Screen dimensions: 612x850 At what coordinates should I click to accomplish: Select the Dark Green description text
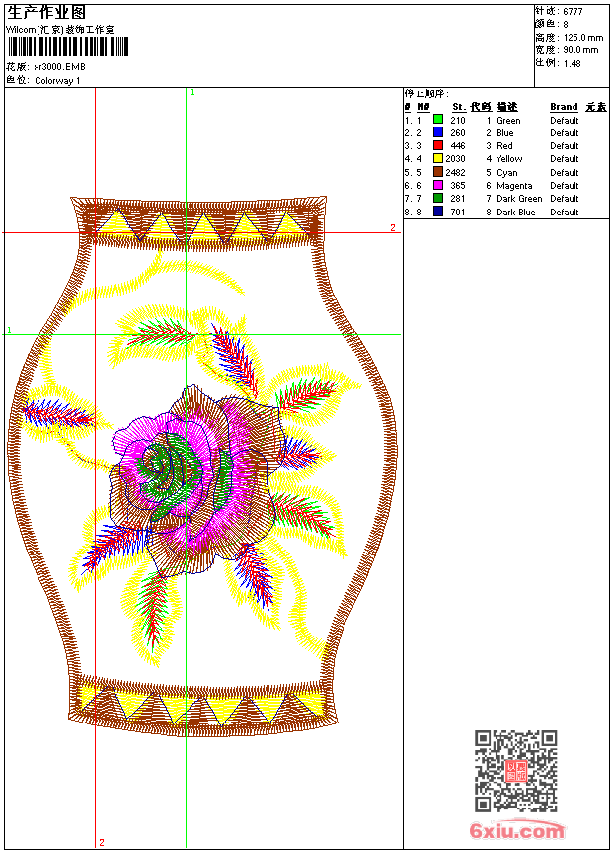[x=519, y=199]
